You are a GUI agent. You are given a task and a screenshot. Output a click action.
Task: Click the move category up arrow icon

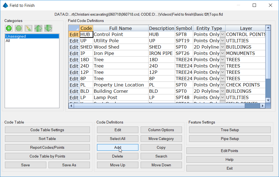(x=38, y=28)
